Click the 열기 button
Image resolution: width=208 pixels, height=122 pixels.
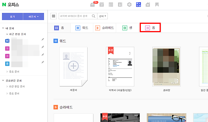12,17
